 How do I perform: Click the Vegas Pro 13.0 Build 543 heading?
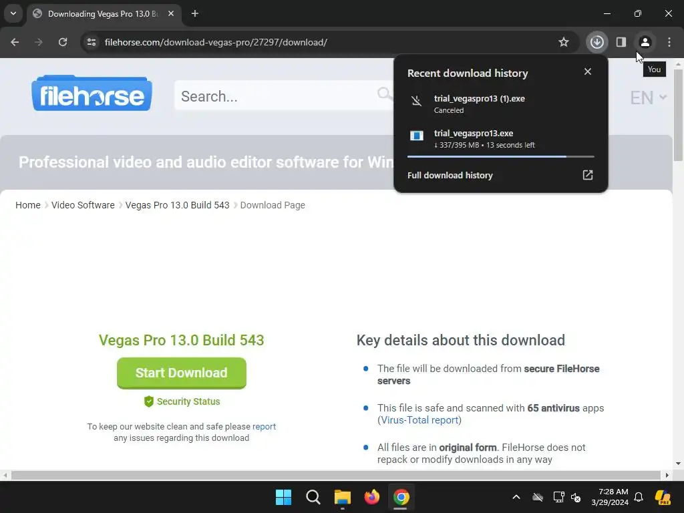click(x=182, y=340)
